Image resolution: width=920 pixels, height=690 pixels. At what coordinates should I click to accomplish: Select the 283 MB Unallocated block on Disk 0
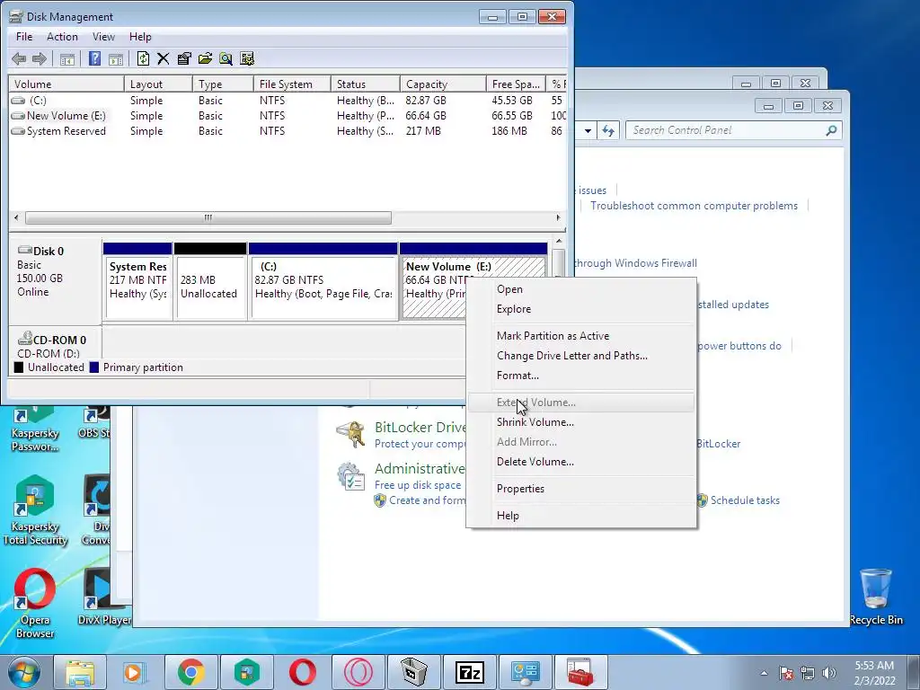(210, 281)
